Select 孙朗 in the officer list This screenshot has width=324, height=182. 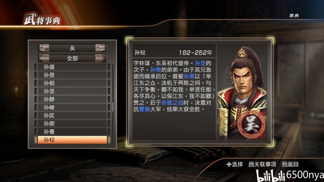(72, 124)
